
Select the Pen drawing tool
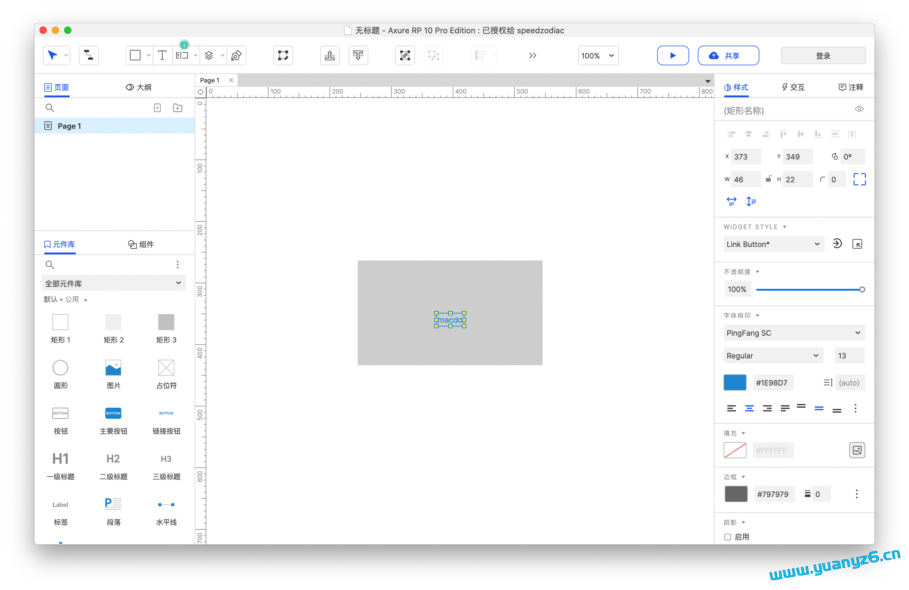236,55
